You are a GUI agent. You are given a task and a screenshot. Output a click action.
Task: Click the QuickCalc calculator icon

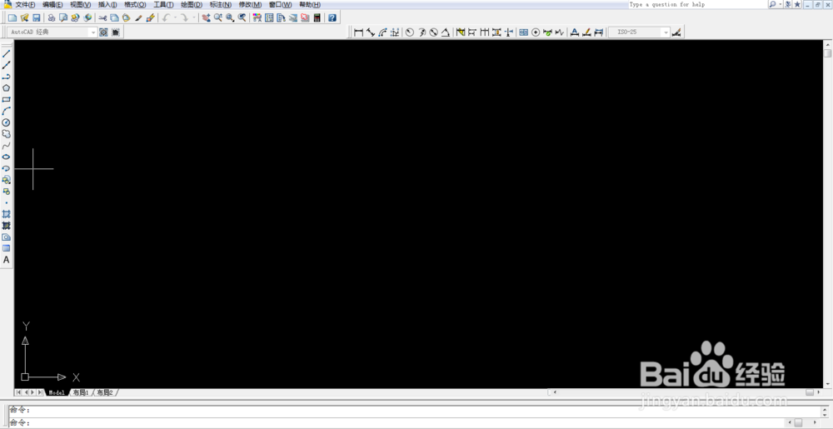[x=317, y=17]
